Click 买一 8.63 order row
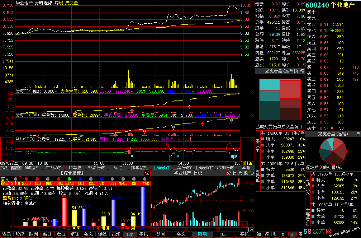The image size is (361, 238). (x=332, y=73)
